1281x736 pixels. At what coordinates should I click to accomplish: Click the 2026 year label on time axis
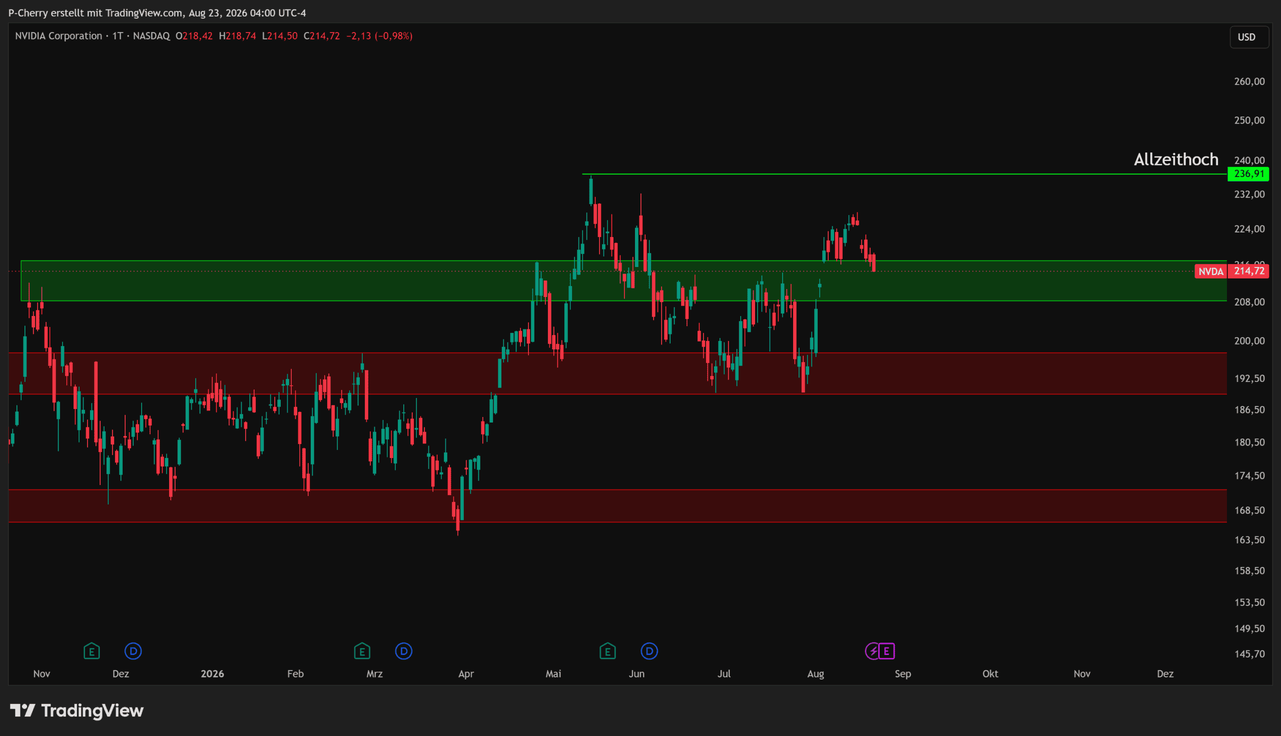click(x=212, y=674)
